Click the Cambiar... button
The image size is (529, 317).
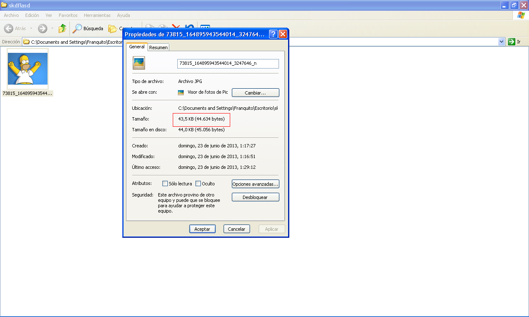255,93
